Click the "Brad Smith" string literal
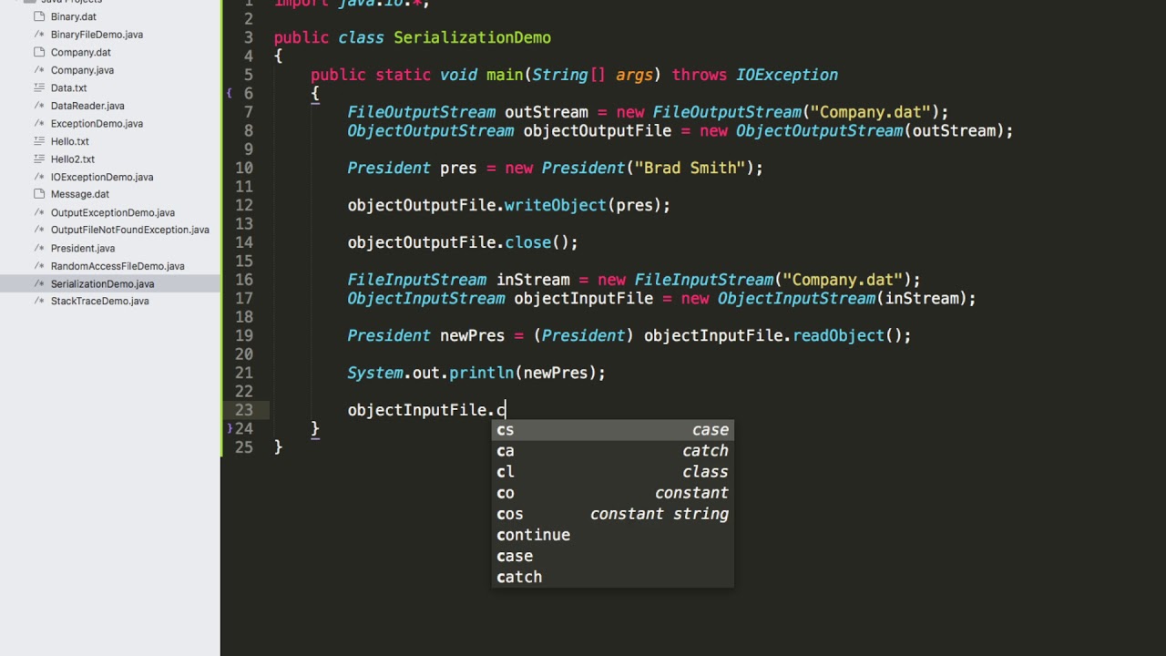 tap(690, 168)
